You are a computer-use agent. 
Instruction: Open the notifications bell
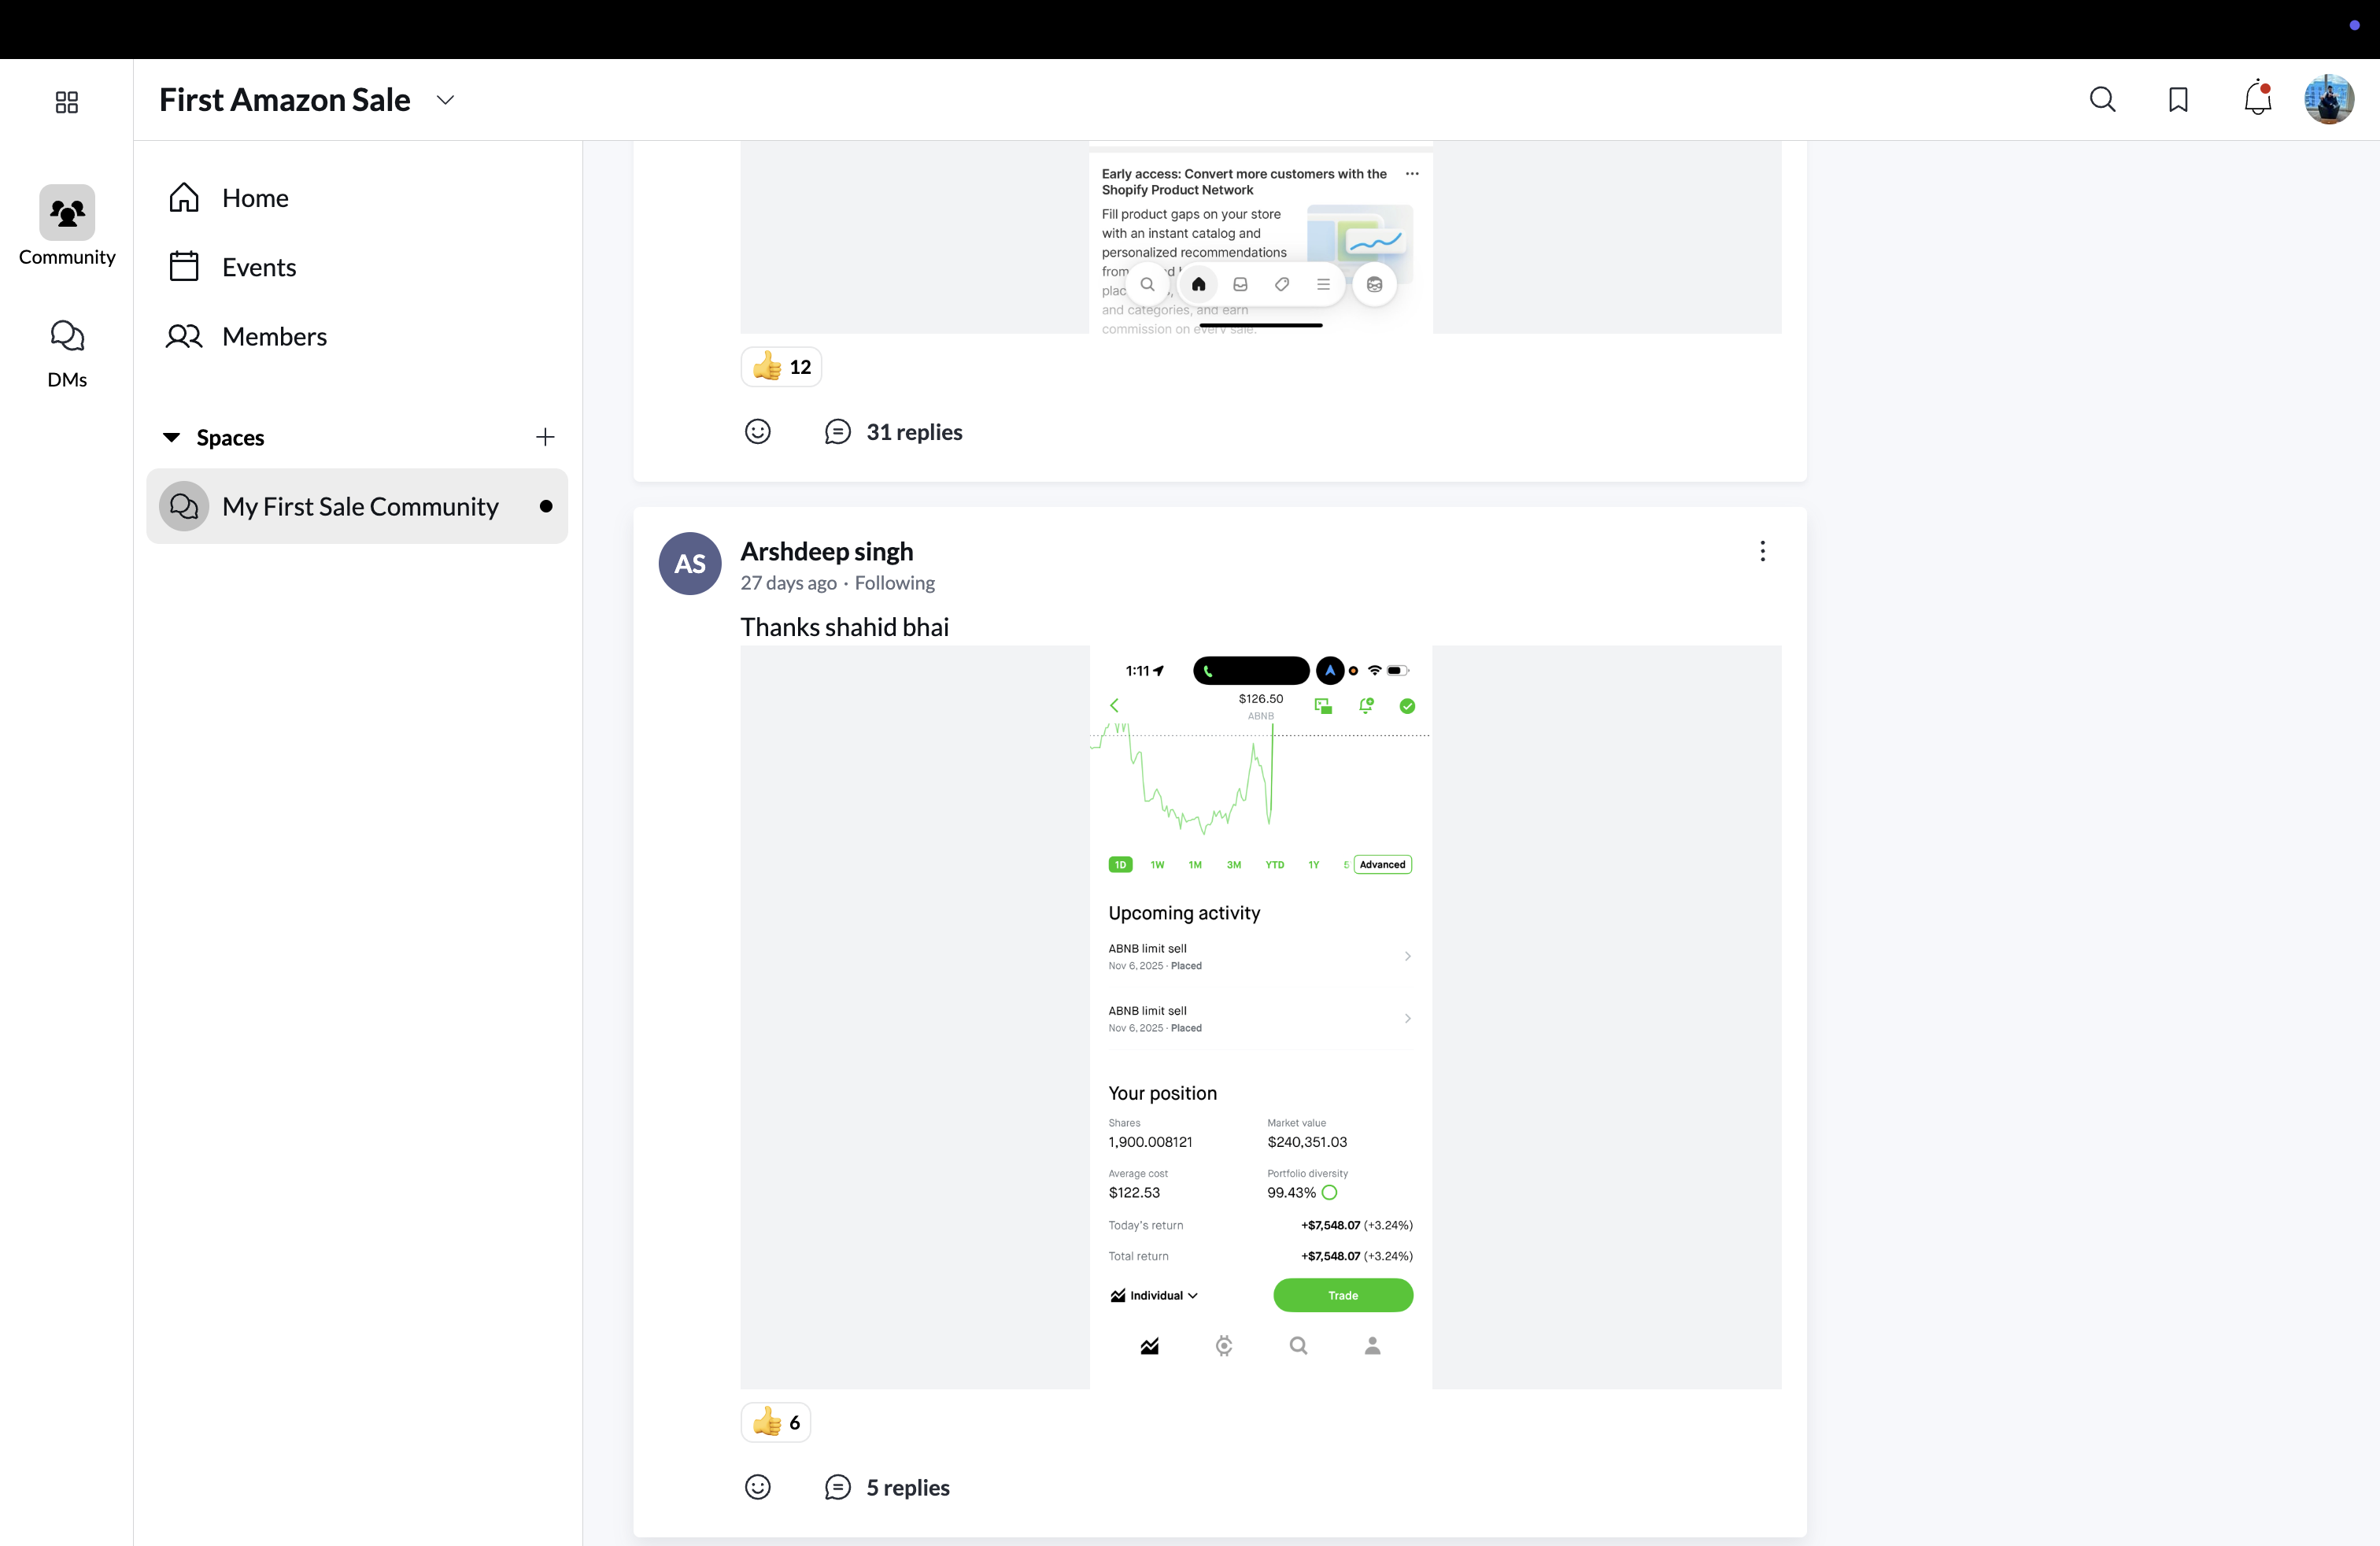(2257, 99)
